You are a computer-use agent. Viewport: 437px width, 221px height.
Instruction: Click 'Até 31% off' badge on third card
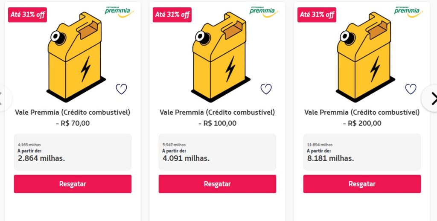click(317, 15)
